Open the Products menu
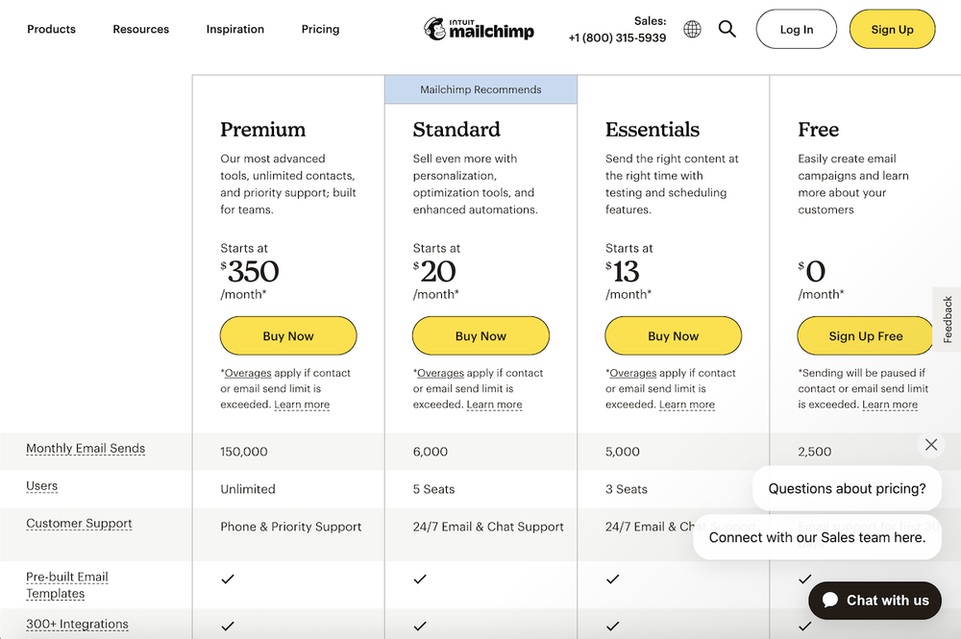 click(x=51, y=30)
